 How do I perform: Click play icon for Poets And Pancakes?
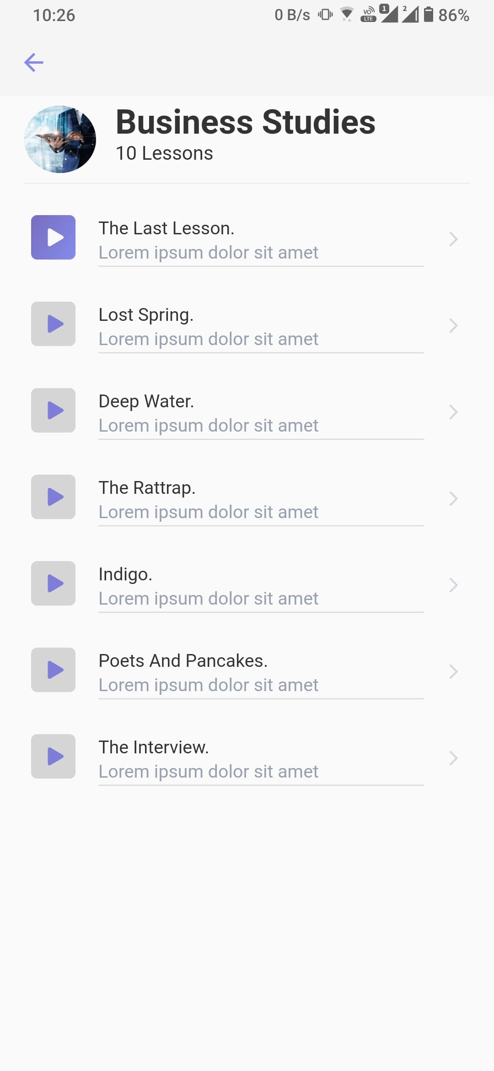click(x=54, y=670)
